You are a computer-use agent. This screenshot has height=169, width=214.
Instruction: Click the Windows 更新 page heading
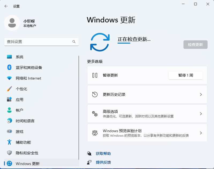point(111,20)
